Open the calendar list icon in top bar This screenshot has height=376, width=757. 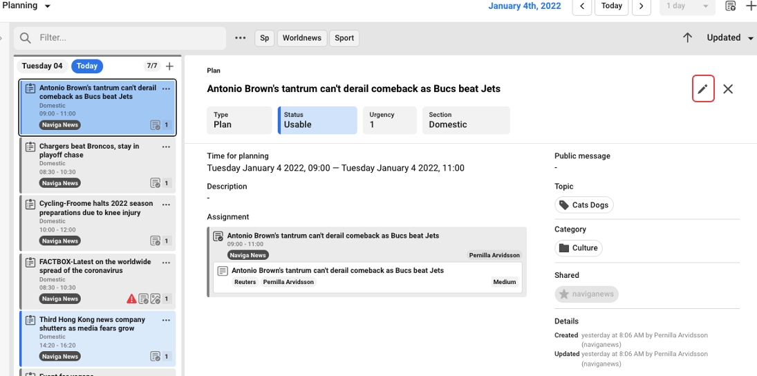tap(730, 6)
